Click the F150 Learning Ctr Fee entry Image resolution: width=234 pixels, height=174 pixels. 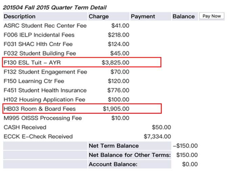pos(34,81)
